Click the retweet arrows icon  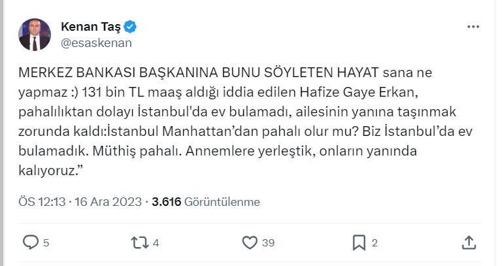(x=139, y=242)
